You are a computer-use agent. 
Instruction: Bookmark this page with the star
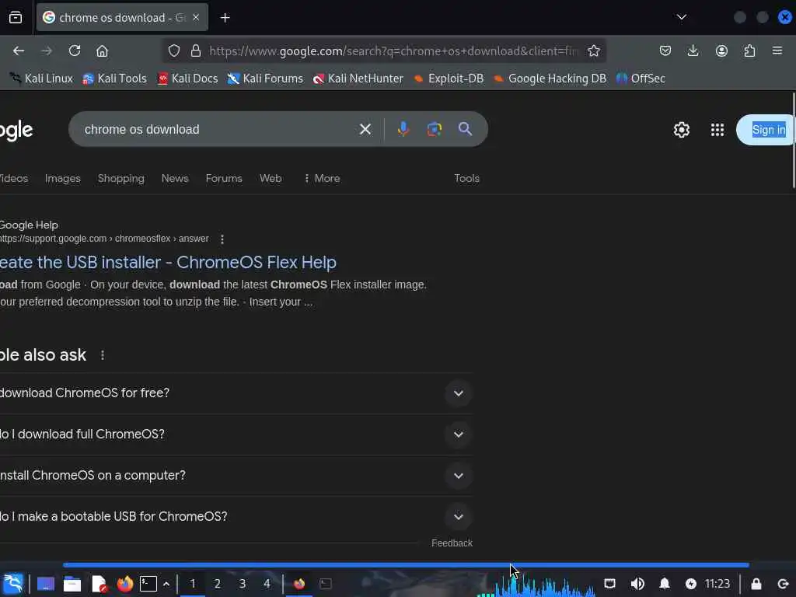coord(593,51)
